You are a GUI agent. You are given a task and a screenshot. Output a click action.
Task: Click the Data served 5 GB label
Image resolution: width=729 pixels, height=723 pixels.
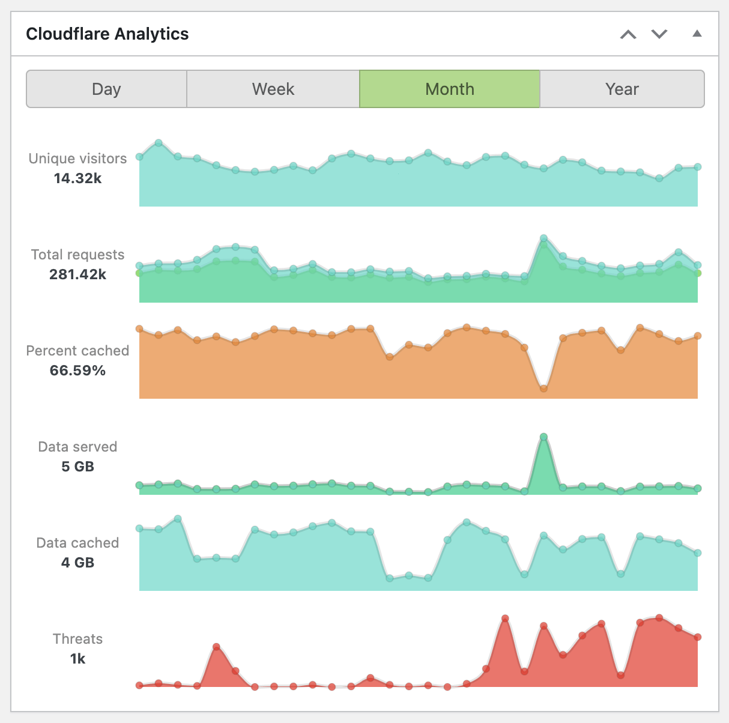77,456
